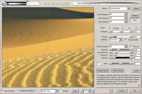Open help with the question mark button
Image resolution: width=142 pixels, height=94 pixels.
coord(111,91)
